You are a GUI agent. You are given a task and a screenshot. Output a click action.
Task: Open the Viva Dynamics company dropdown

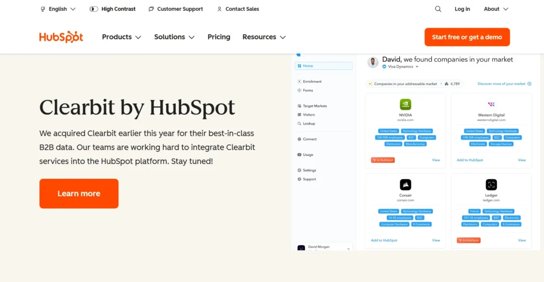[416, 67]
